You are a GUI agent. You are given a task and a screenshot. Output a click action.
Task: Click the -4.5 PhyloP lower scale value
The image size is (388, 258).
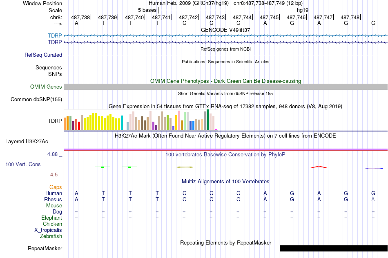53,175
